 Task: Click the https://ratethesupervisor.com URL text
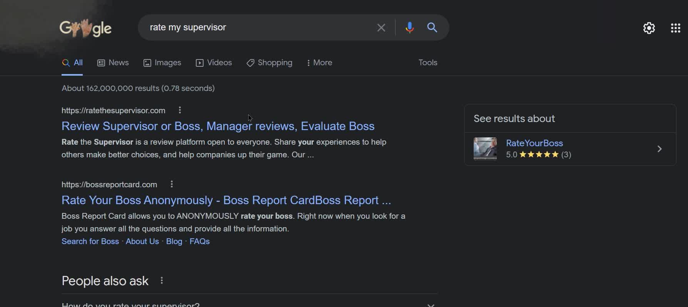(x=114, y=111)
